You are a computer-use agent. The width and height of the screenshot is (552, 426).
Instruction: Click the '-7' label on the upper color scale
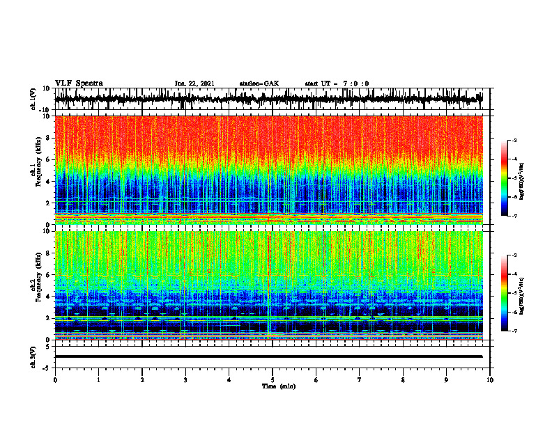click(x=514, y=216)
